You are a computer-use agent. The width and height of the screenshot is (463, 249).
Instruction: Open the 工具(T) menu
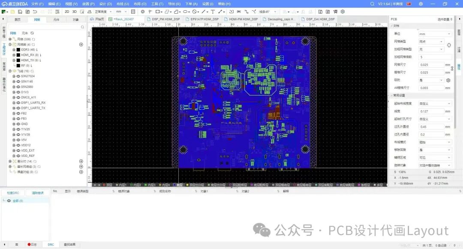click(x=157, y=4)
